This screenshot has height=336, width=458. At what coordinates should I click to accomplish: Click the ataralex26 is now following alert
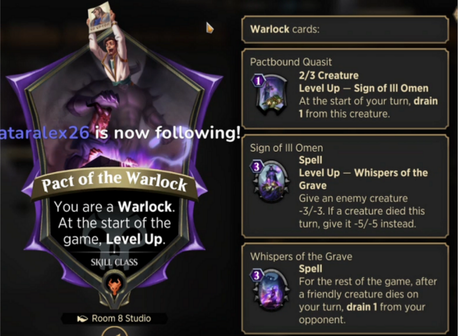[x=120, y=133]
